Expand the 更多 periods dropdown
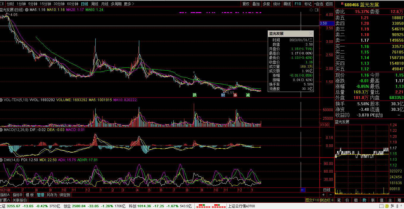 coord(129,4)
